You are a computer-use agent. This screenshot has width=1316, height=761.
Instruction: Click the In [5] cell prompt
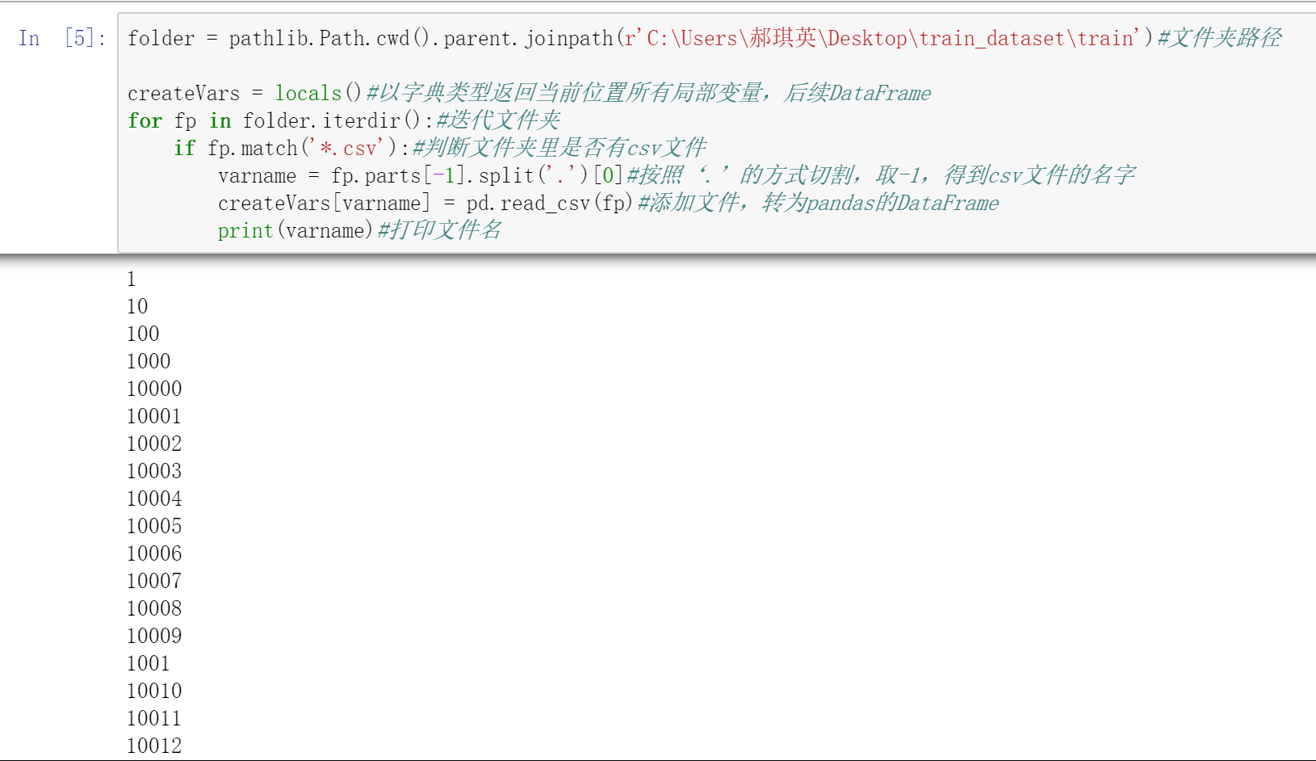coord(62,38)
